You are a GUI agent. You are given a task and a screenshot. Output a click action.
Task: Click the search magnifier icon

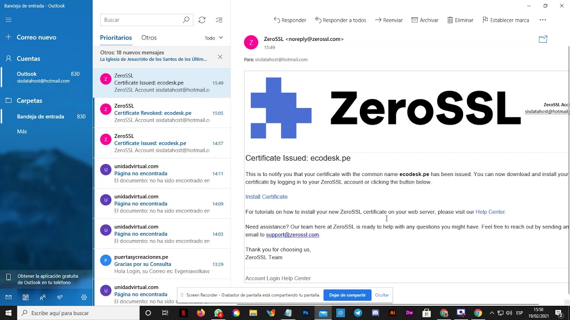click(186, 20)
